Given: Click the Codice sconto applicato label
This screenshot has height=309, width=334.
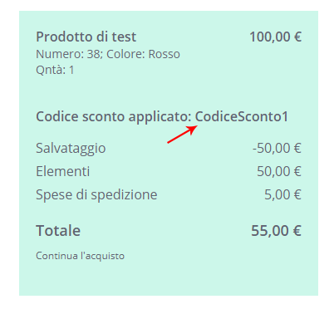Looking at the screenshot, I should pos(114,117).
